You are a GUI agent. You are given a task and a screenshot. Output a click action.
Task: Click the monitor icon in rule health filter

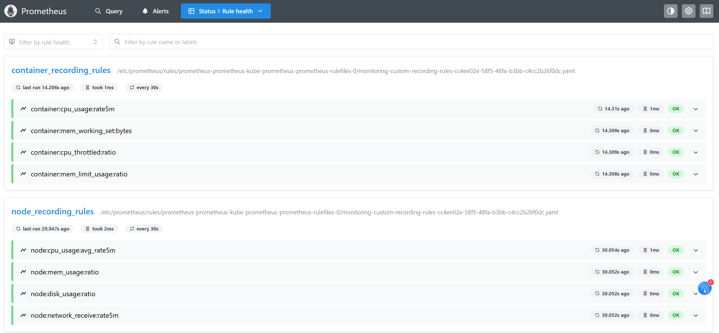pos(12,42)
